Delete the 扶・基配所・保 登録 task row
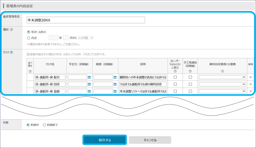Viewport: 256px width, 148px height. 250,91
